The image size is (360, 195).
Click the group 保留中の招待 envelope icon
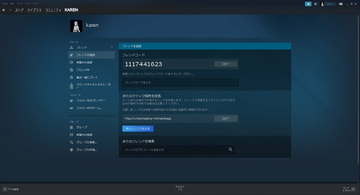coord(71,135)
